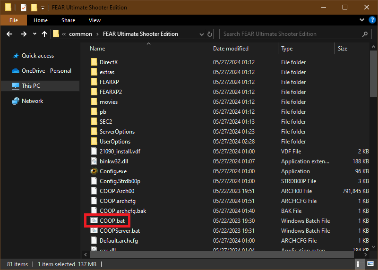Click the FEARXP folder icon
This screenshot has height=270, width=378.
[94, 82]
